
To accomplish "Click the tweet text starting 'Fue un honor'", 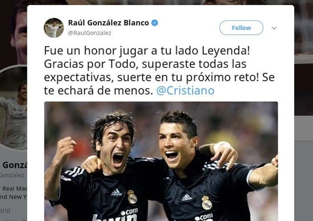I will point(159,71).
